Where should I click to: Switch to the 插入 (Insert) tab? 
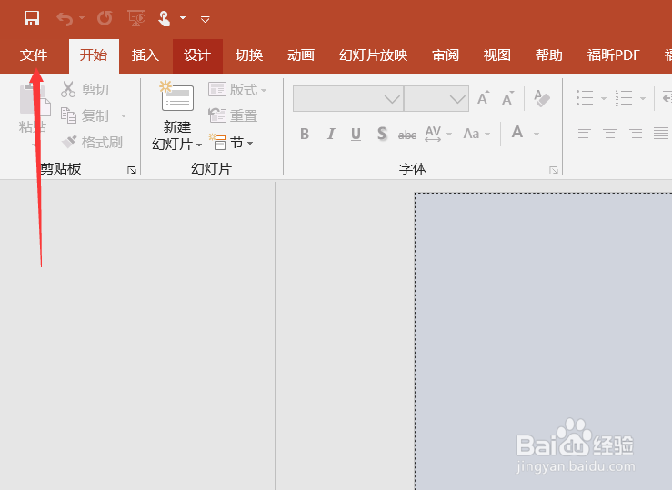[x=145, y=55]
